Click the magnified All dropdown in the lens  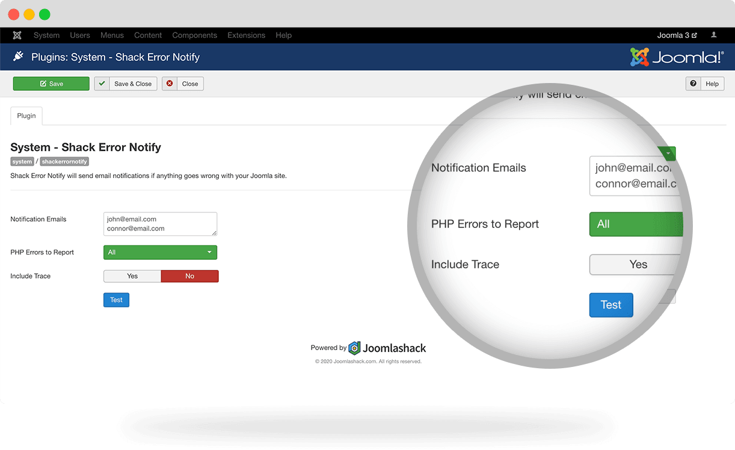click(638, 224)
